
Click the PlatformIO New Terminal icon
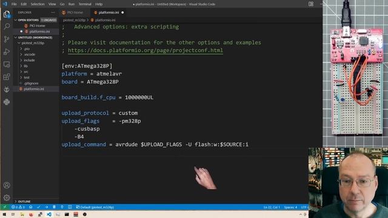[x=70, y=207]
